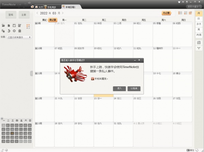Click the 登陆 login button
Image resolution: width=204 pixels, height=152 pixels.
pyautogui.click(x=10, y=15)
